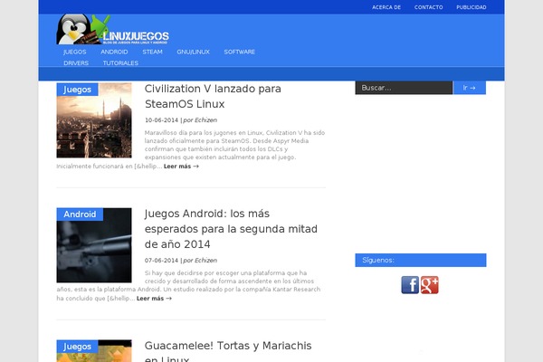This screenshot has width=543, height=362.
Task: Open the Facebook follow icon
Action: click(x=410, y=285)
